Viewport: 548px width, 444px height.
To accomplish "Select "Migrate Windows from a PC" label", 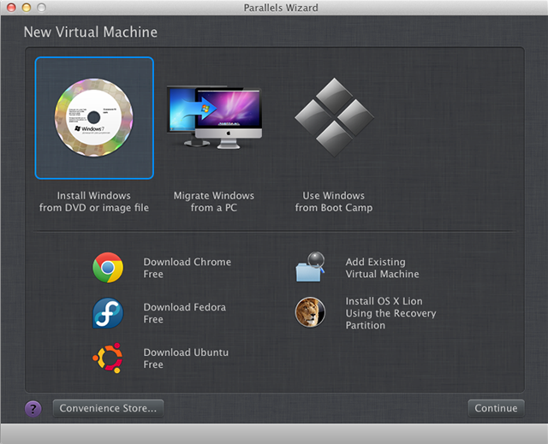I will point(214,201).
